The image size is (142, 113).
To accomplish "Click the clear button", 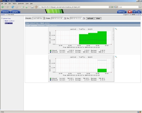I will click(98, 18).
